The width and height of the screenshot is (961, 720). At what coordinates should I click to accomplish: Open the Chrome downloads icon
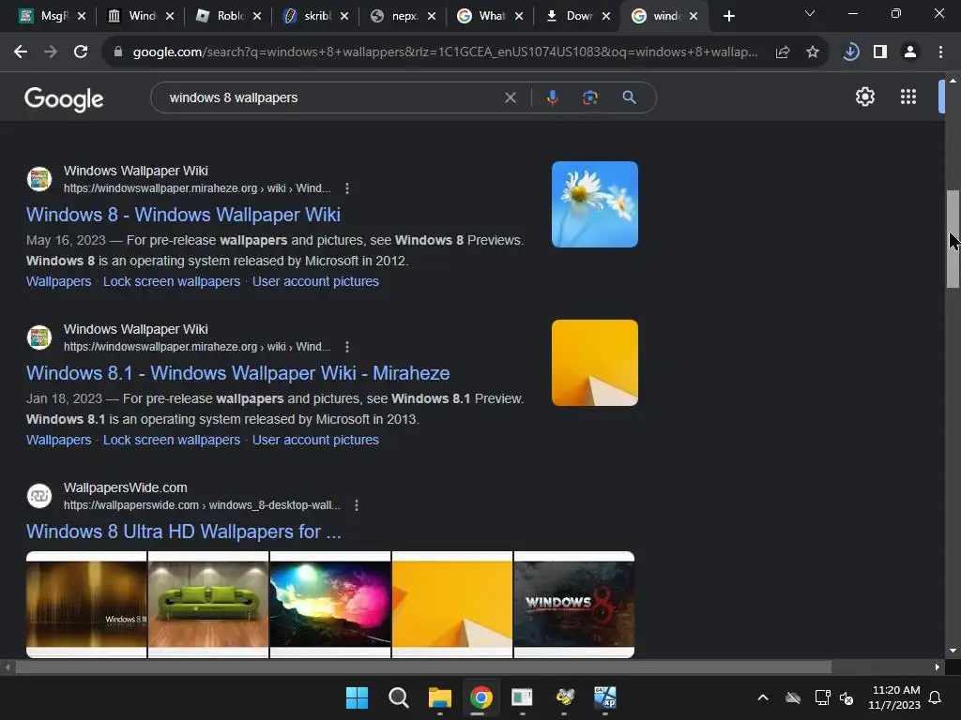[x=850, y=52]
